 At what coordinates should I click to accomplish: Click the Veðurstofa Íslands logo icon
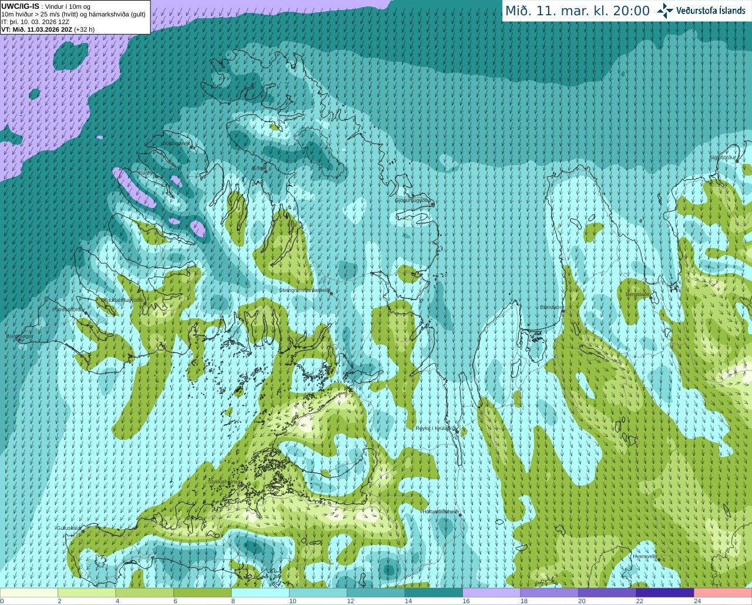[x=665, y=11]
